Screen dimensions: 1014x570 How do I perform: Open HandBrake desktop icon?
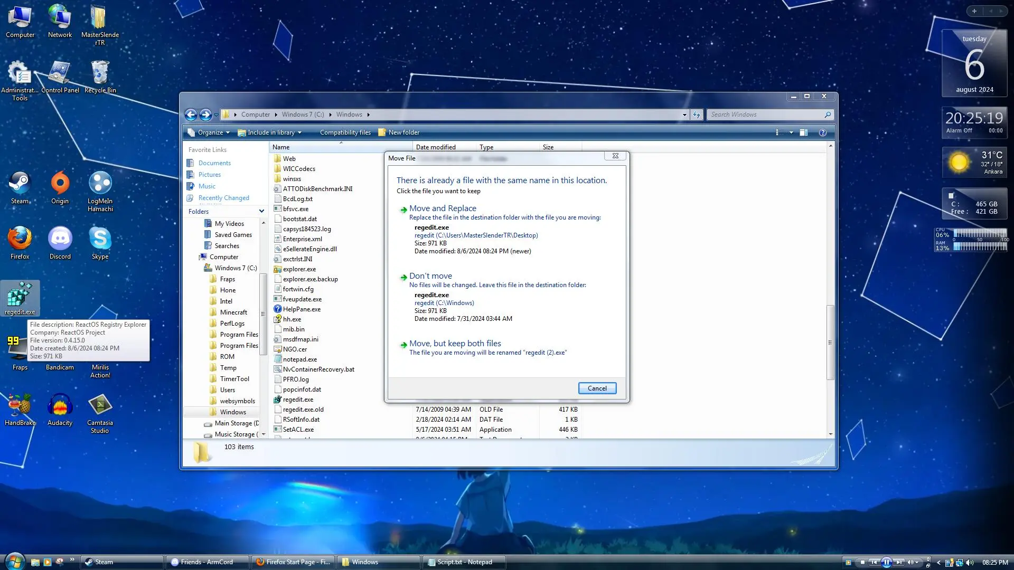click(x=20, y=410)
